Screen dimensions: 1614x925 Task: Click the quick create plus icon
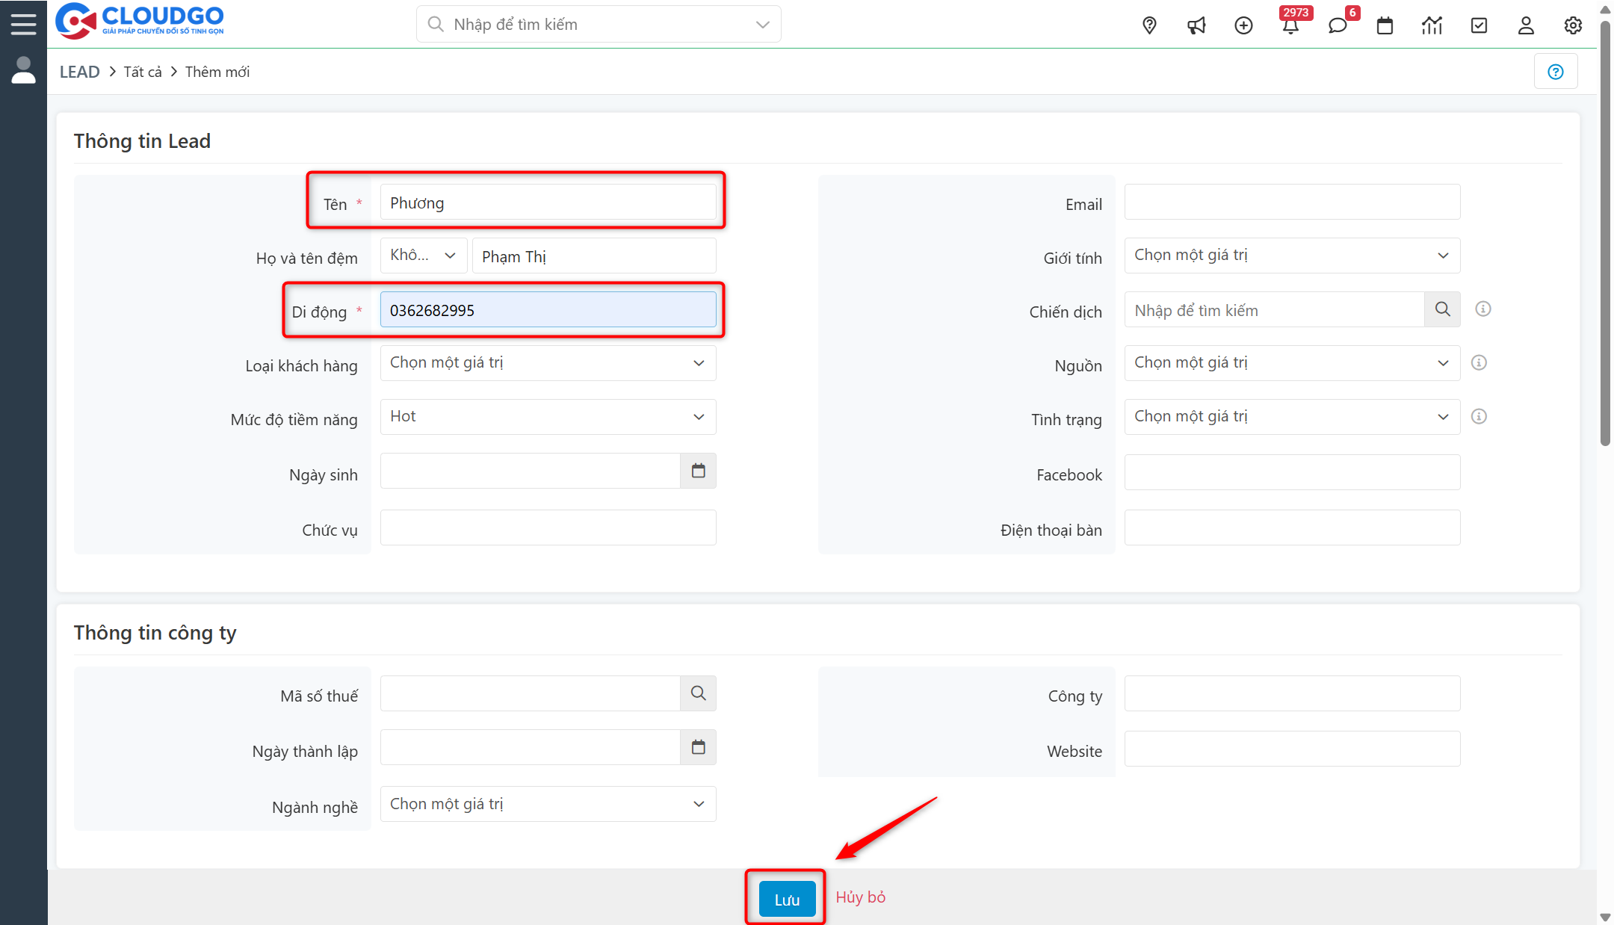click(x=1243, y=25)
